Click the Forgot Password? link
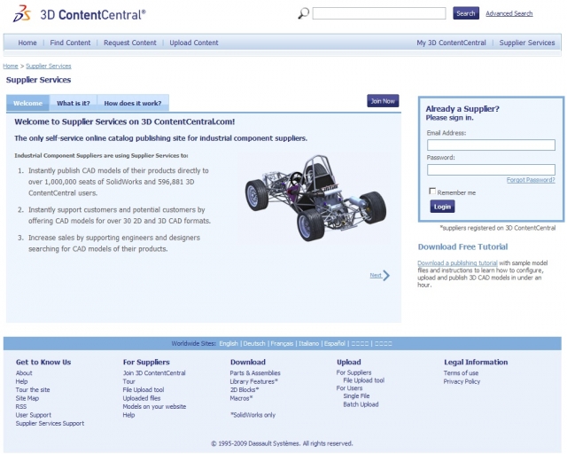This screenshot has width=567, height=454. pyautogui.click(x=531, y=180)
